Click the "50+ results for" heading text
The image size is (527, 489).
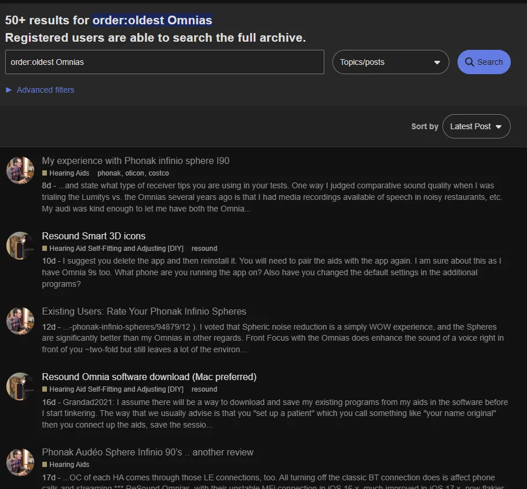(47, 20)
